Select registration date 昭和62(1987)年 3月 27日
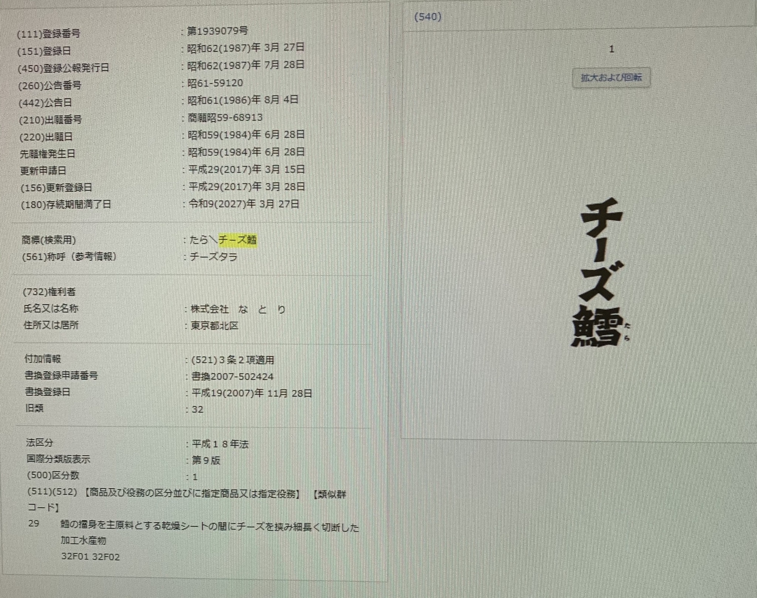 (x=246, y=47)
